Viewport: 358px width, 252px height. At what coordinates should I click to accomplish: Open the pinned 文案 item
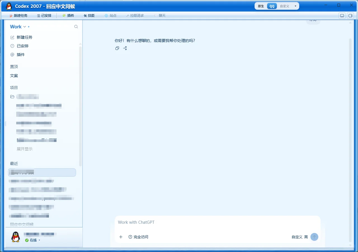(x=14, y=76)
